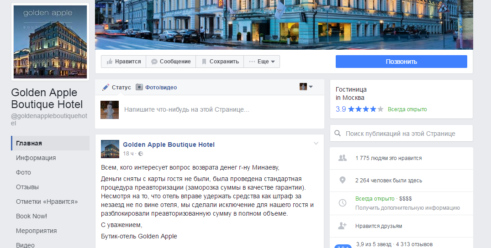
Task: Click the @goldenappleboutiquehotel username
Action: 49,119
